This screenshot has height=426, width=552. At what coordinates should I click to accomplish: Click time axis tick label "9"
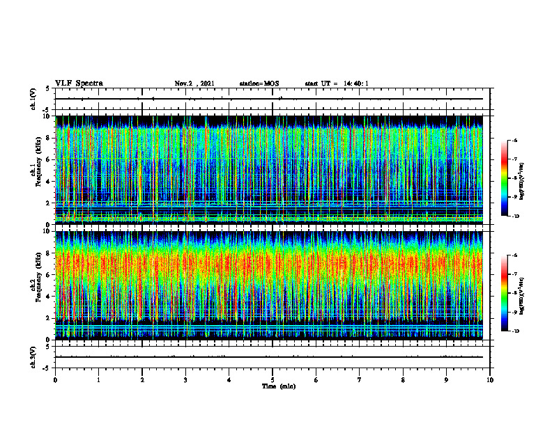[446, 380]
